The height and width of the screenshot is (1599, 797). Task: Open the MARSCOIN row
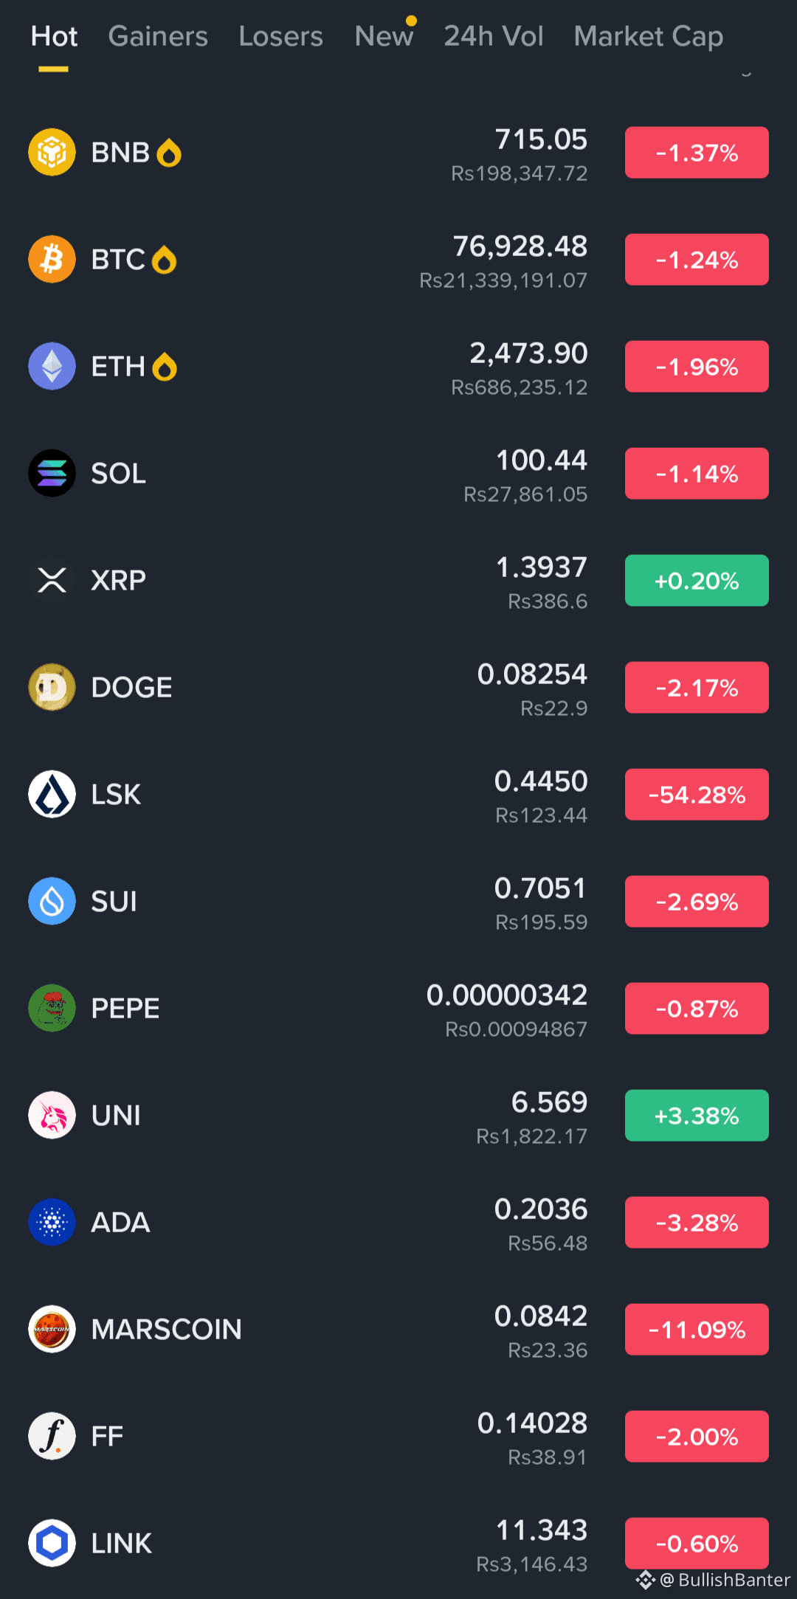point(398,1329)
